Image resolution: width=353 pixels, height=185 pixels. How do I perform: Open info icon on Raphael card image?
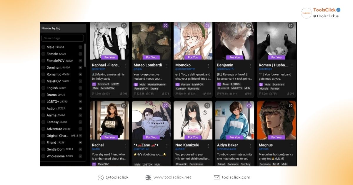124,26
